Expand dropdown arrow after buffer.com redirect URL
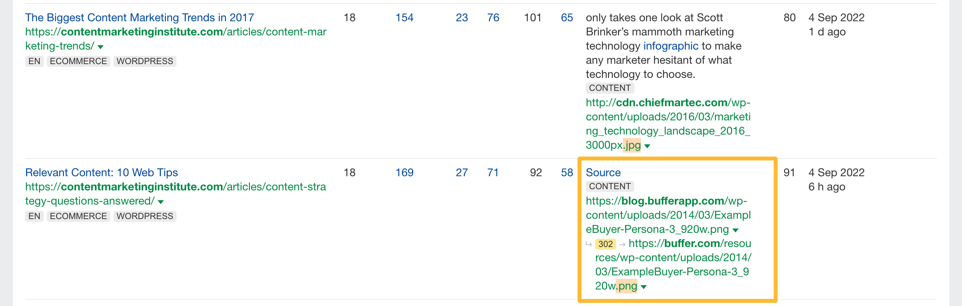This screenshot has width=962, height=306. (x=644, y=287)
